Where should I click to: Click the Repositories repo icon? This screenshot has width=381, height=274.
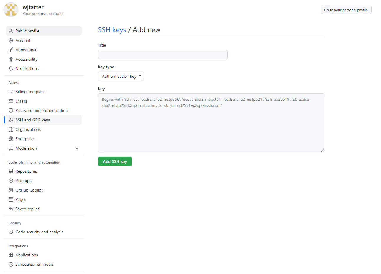11,171
